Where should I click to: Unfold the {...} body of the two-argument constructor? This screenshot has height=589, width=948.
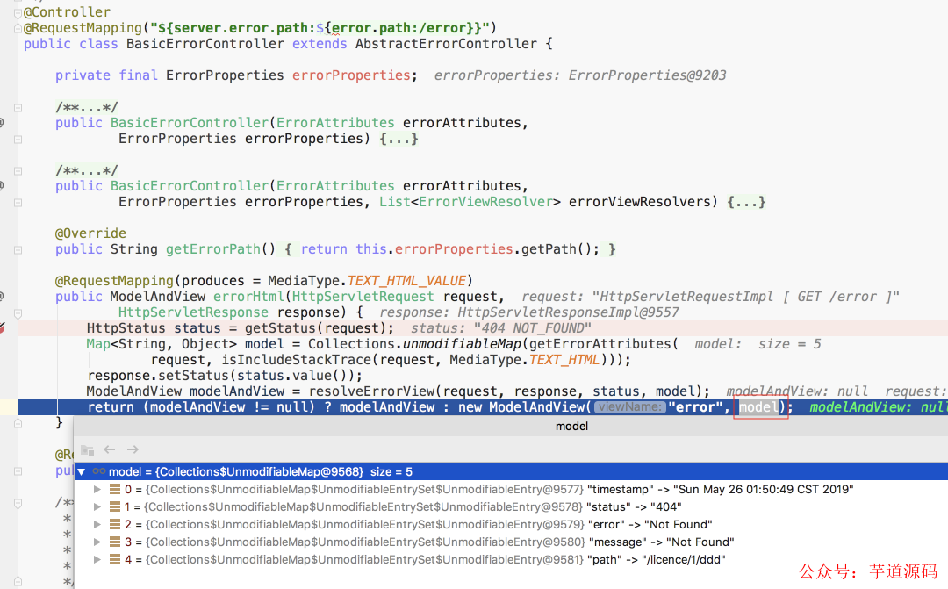(x=399, y=139)
